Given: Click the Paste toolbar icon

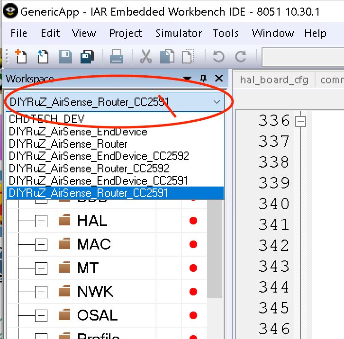Looking at the screenshot, I should [x=188, y=56].
